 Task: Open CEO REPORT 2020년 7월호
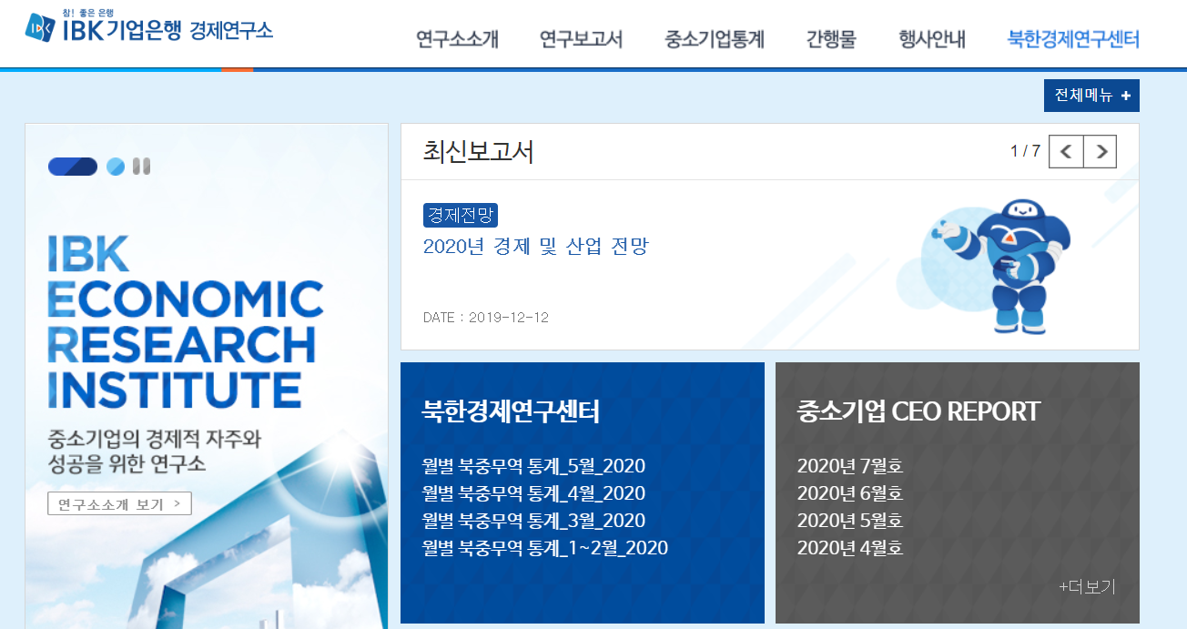(850, 466)
